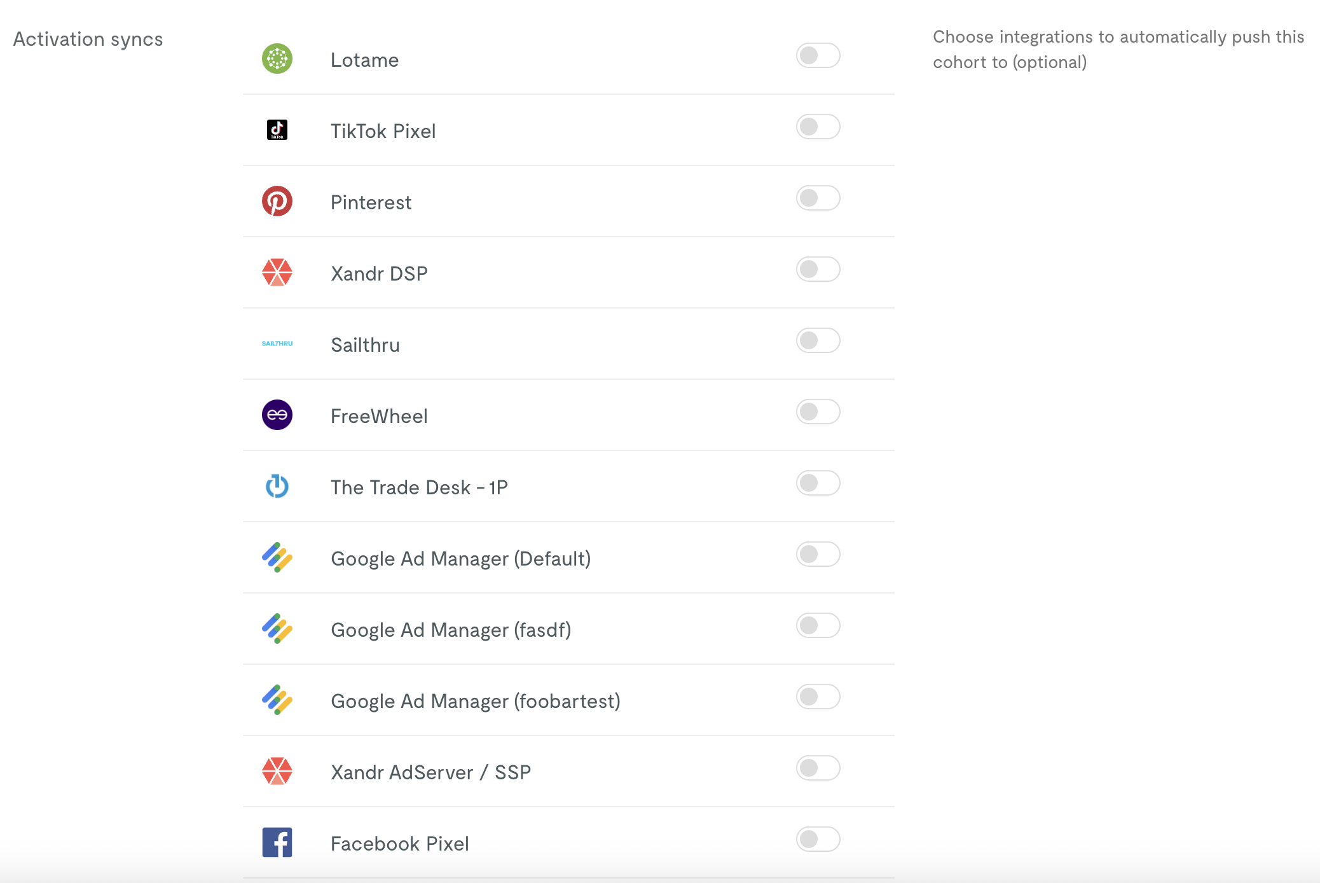Screen dimensions: 1320x883
Task: Select the Pinterest logo icon
Action: (277, 200)
